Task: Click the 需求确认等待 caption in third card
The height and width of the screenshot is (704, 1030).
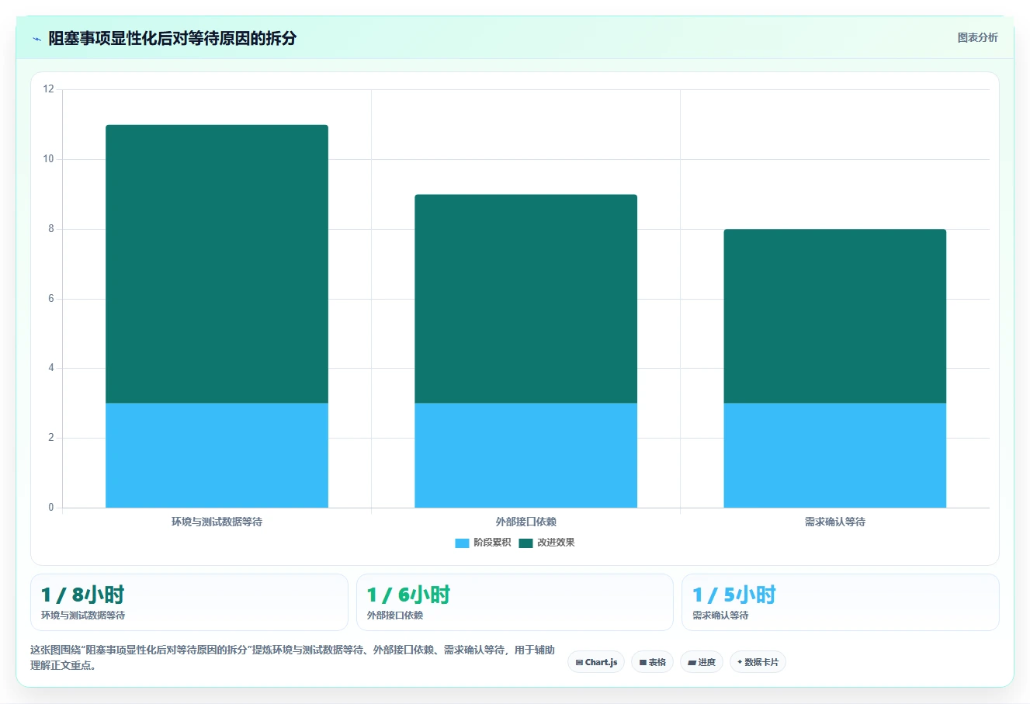Action: pyautogui.click(x=720, y=616)
